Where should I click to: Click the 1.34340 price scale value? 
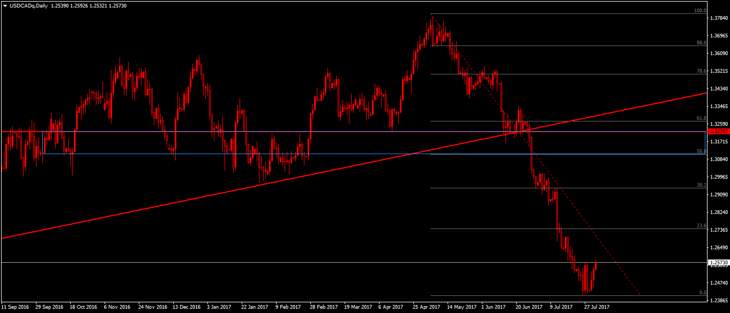click(719, 89)
